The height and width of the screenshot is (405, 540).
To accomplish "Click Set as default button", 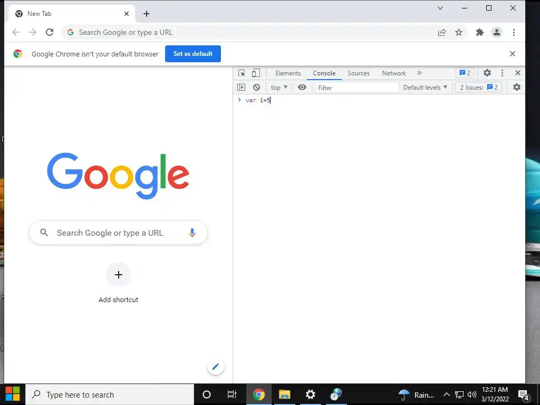I will [193, 54].
